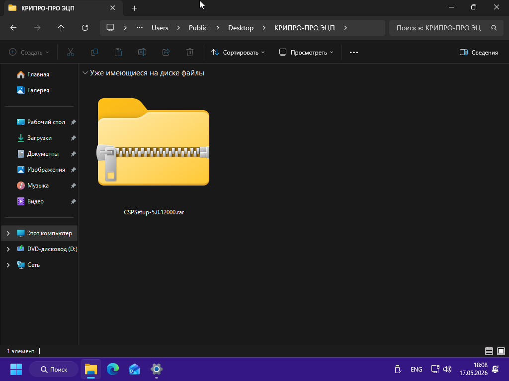This screenshot has height=381, width=509.
Task: Go back with the left arrow button
Action: [x=13, y=28]
